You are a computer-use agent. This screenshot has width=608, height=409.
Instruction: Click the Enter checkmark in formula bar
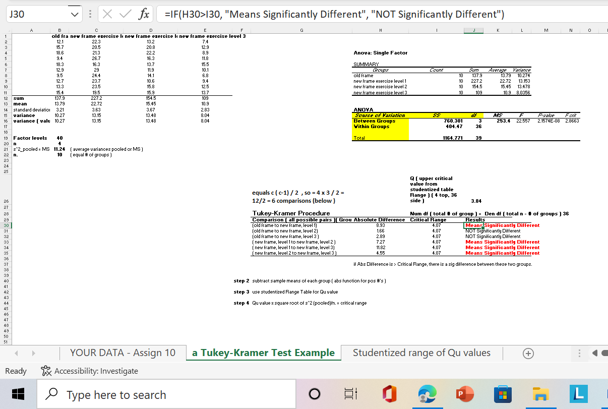(127, 14)
